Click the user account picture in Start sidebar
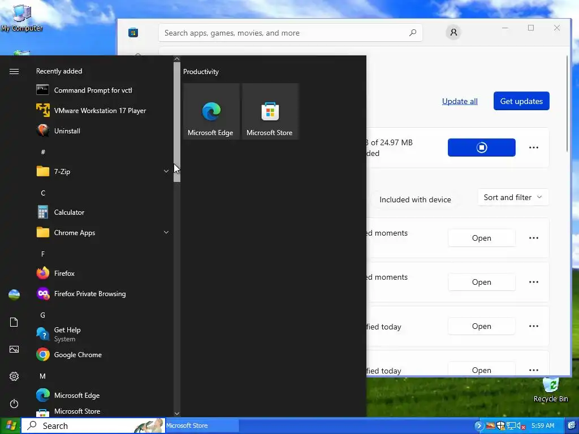 [x=14, y=294]
